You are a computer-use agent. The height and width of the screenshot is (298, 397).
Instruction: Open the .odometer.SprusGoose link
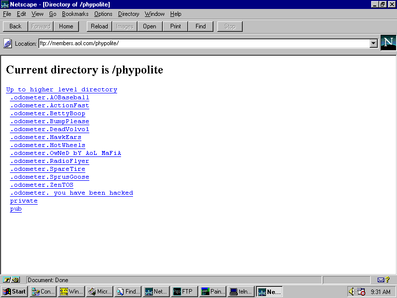point(50,177)
